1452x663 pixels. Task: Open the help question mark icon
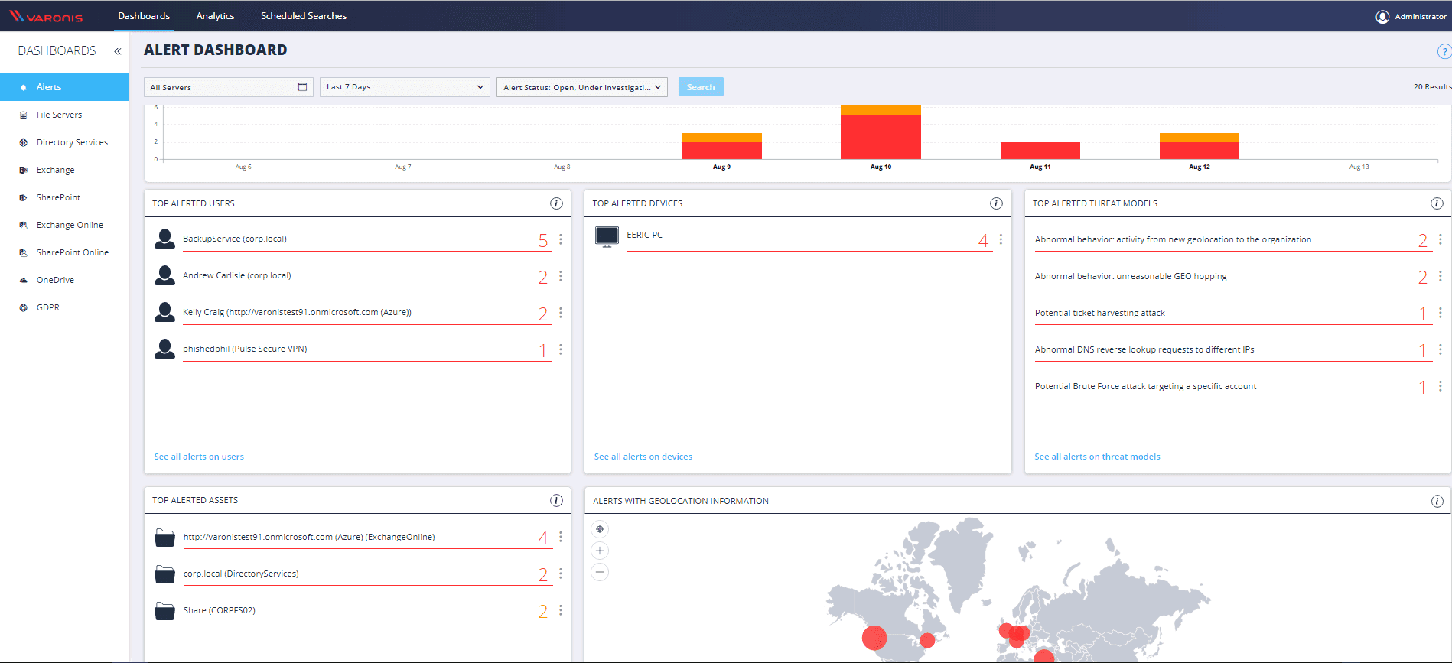click(1444, 51)
